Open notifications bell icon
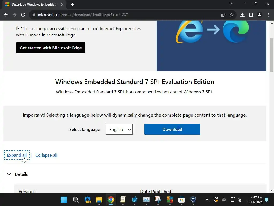Viewport: 274px width, 206px height. pos(267,200)
